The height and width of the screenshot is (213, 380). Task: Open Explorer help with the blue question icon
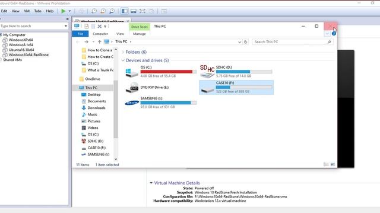pyautogui.click(x=334, y=34)
